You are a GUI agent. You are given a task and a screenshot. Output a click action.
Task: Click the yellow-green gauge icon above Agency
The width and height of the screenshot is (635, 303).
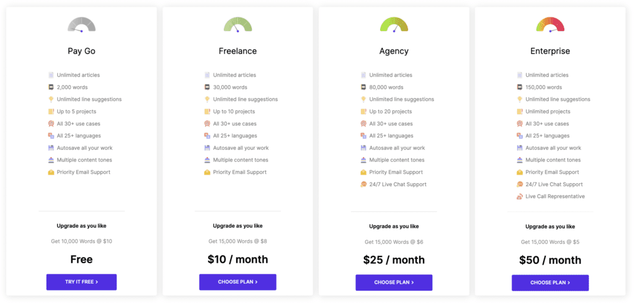[394, 25]
